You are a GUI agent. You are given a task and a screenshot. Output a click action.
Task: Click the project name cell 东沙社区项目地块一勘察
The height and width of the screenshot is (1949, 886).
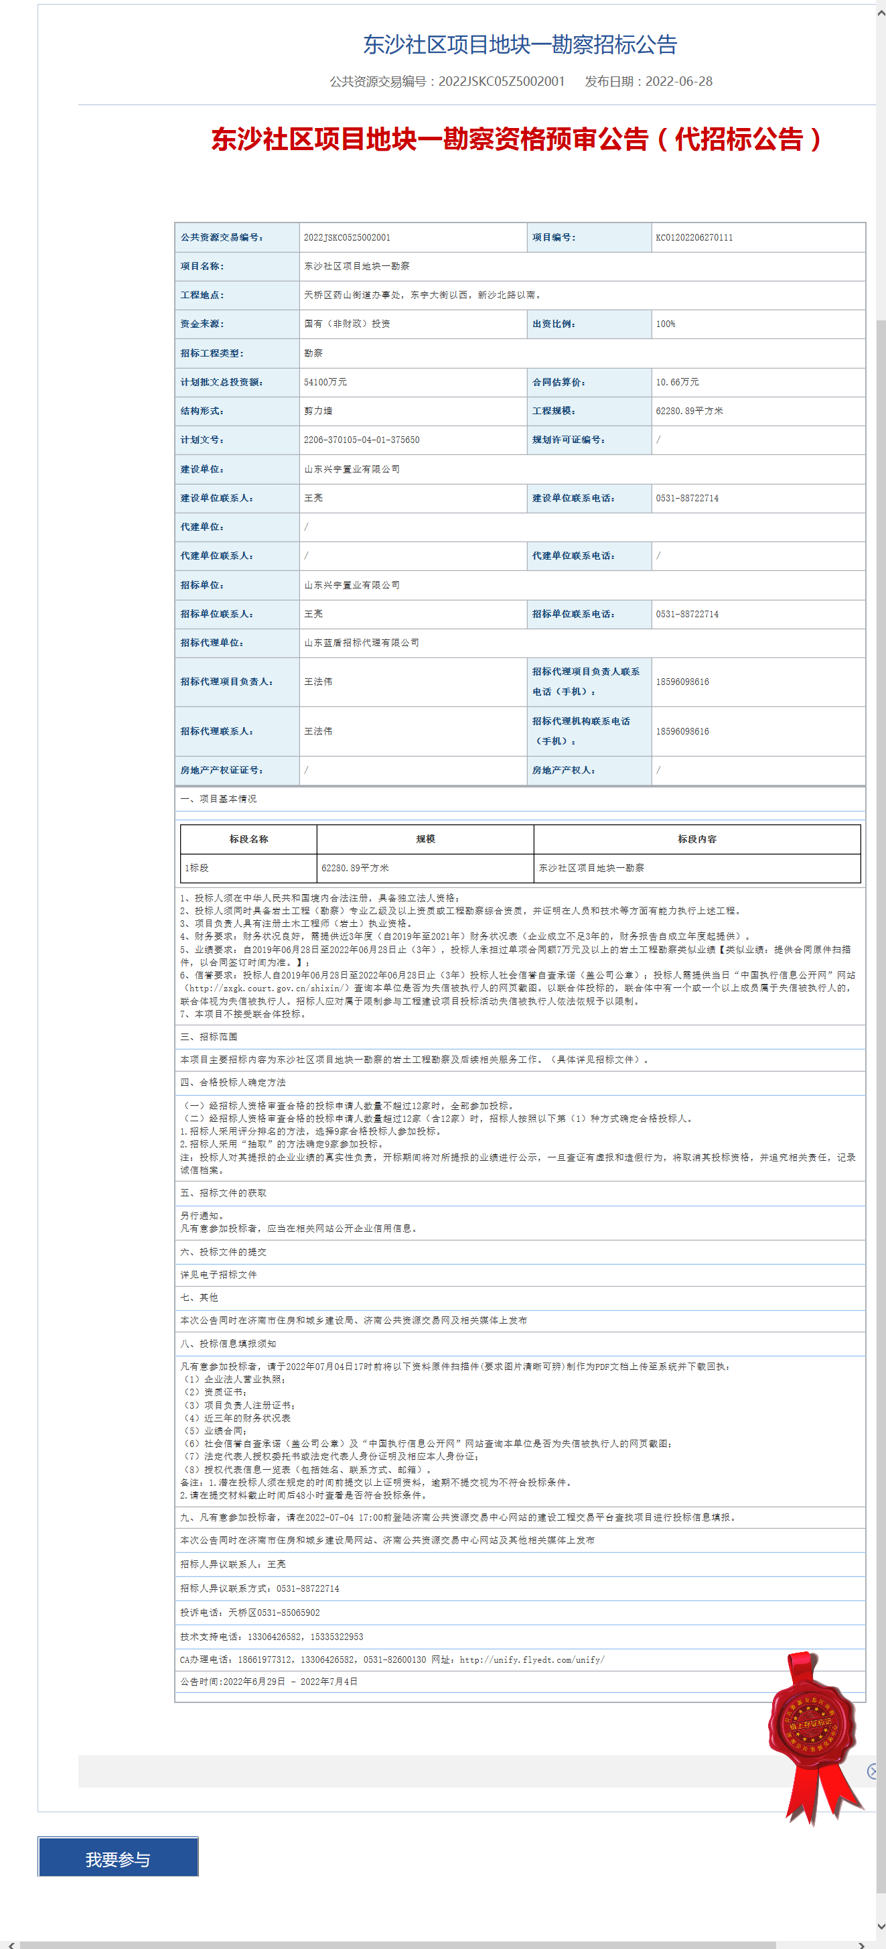(357, 266)
